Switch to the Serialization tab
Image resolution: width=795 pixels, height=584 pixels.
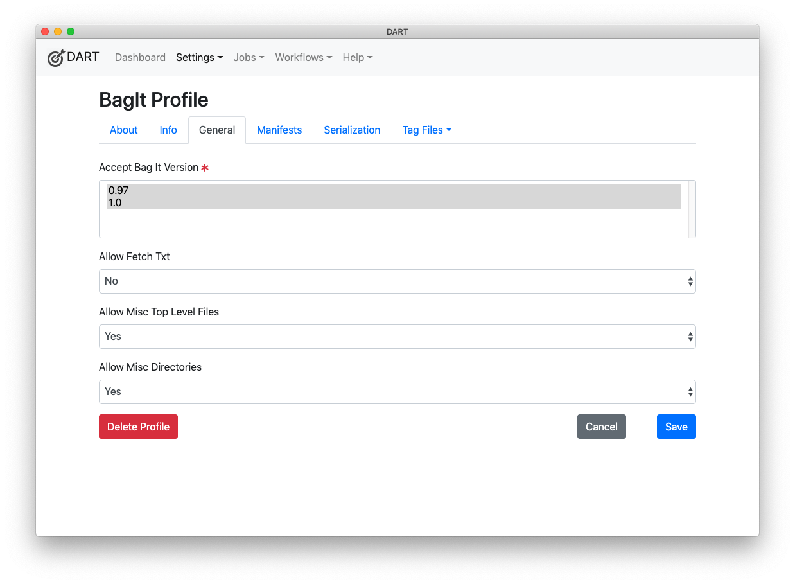pyautogui.click(x=352, y=130)
